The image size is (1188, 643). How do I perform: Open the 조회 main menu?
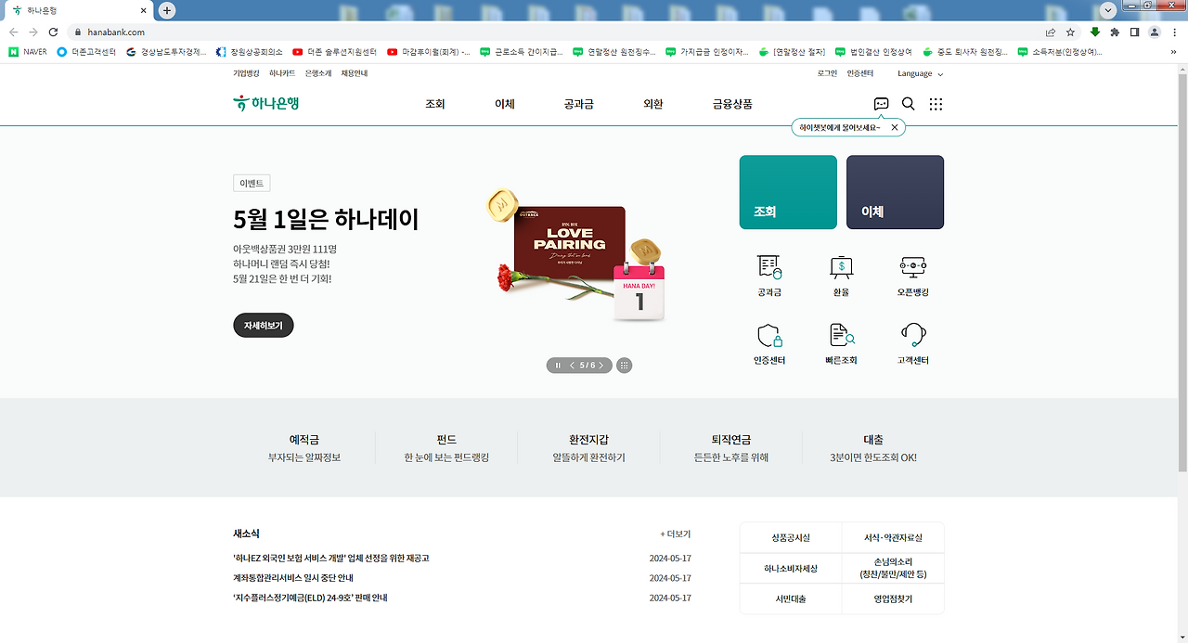435,104
